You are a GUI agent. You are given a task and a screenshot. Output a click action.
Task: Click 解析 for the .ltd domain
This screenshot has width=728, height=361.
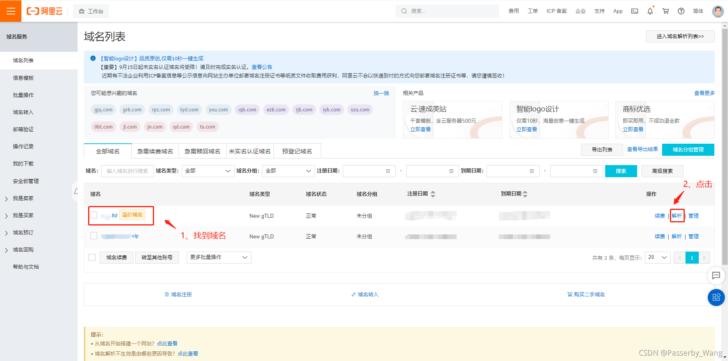(x=677, y=216)
